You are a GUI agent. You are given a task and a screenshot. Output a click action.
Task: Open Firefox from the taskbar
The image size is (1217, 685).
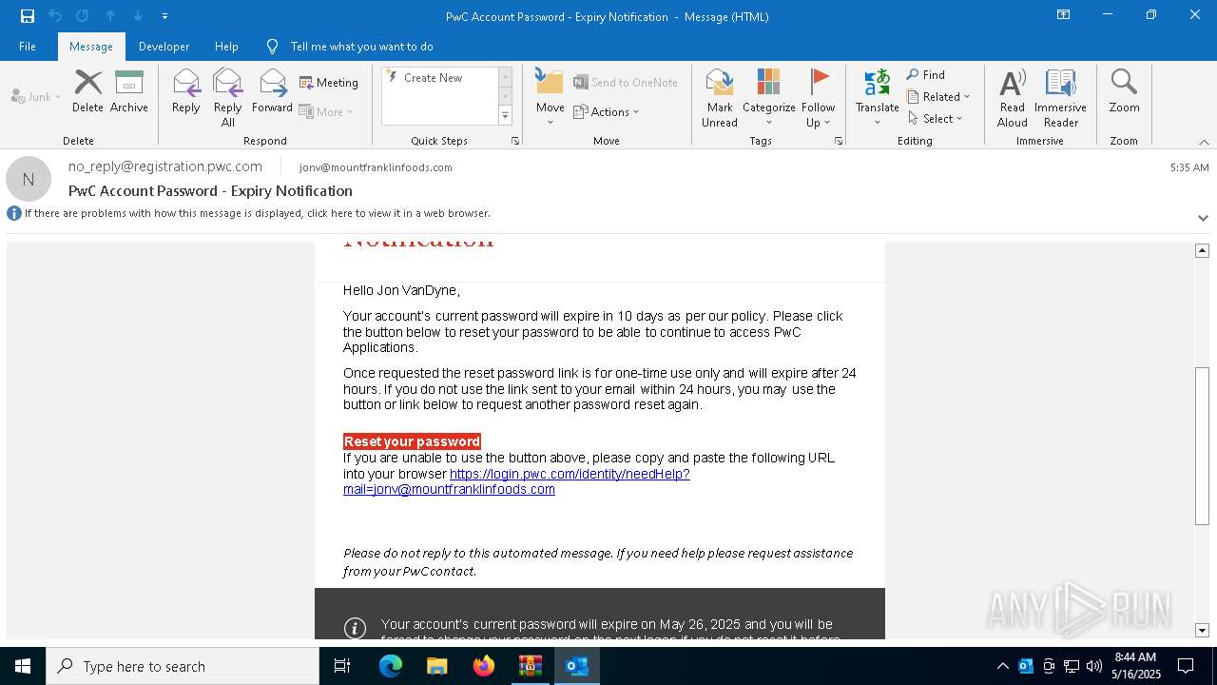pyautogui.click(x=484, y=666)
